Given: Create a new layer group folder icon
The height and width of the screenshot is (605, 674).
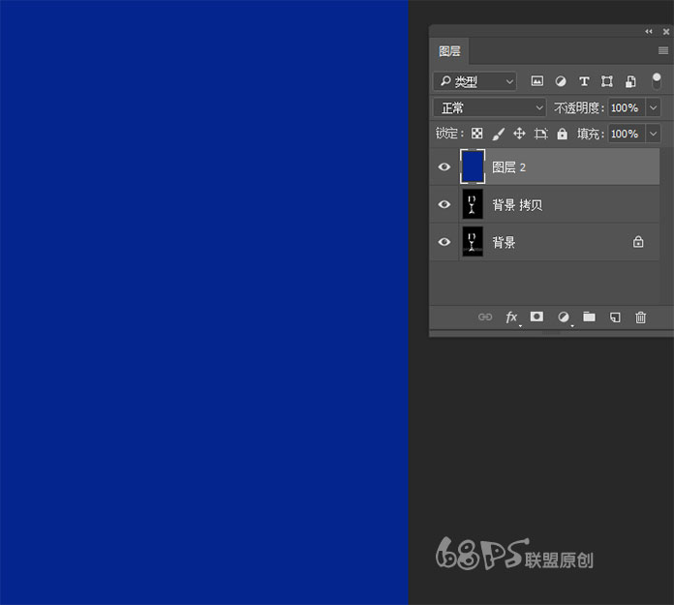Looking at the screenshot, I should pos(589,318).
